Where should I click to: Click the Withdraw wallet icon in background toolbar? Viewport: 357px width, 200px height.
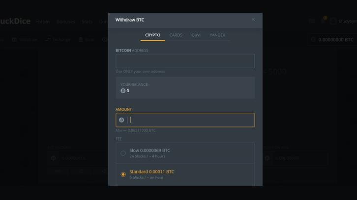[14, 40]
